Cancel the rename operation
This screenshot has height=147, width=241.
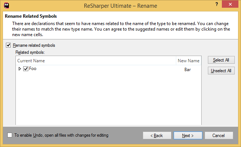click(x=219, y=136)
